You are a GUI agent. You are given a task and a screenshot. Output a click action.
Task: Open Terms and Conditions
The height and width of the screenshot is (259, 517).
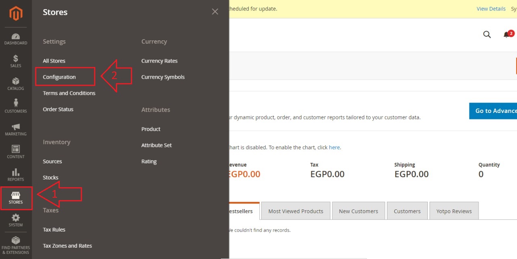tap(69, 93)
